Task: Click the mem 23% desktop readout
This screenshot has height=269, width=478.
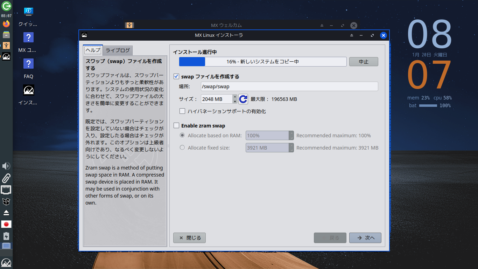Action: 418,98
